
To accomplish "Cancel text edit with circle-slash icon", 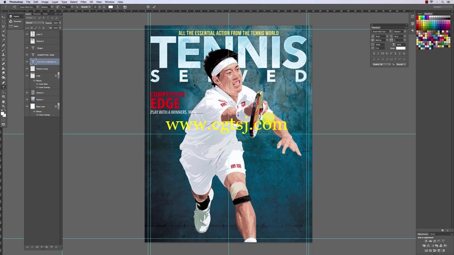I will point(148,7).
